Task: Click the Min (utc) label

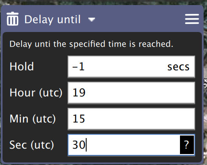Action: [x=33, y=119]
